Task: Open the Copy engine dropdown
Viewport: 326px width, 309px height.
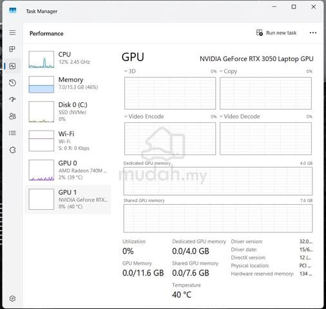Action: pos(228,71)
